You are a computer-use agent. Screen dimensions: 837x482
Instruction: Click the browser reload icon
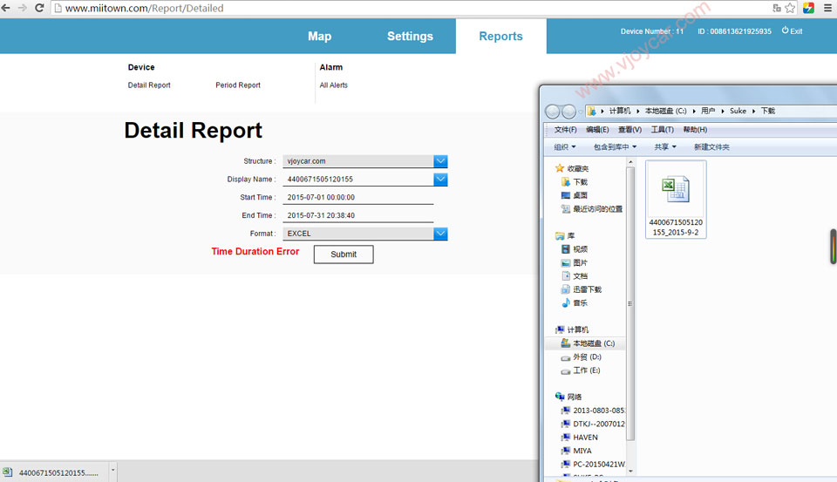click(39, 8)
